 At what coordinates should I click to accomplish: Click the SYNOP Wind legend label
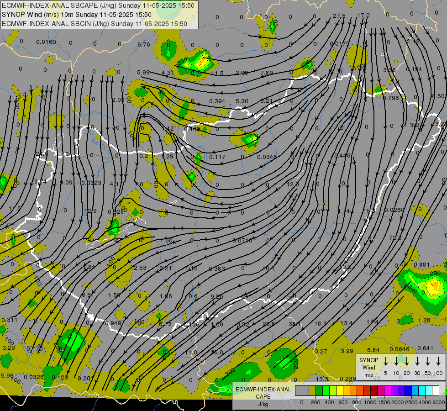click(x=369, y=364)
